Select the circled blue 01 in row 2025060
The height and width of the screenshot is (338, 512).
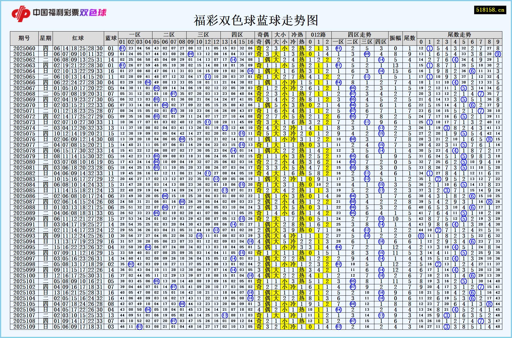click(122, 49)
